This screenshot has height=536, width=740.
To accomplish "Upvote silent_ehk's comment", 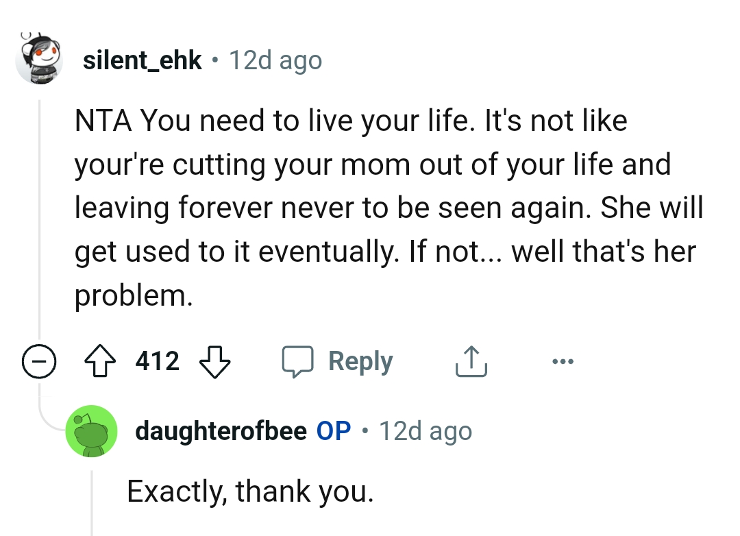I will [x=100, y=361].
